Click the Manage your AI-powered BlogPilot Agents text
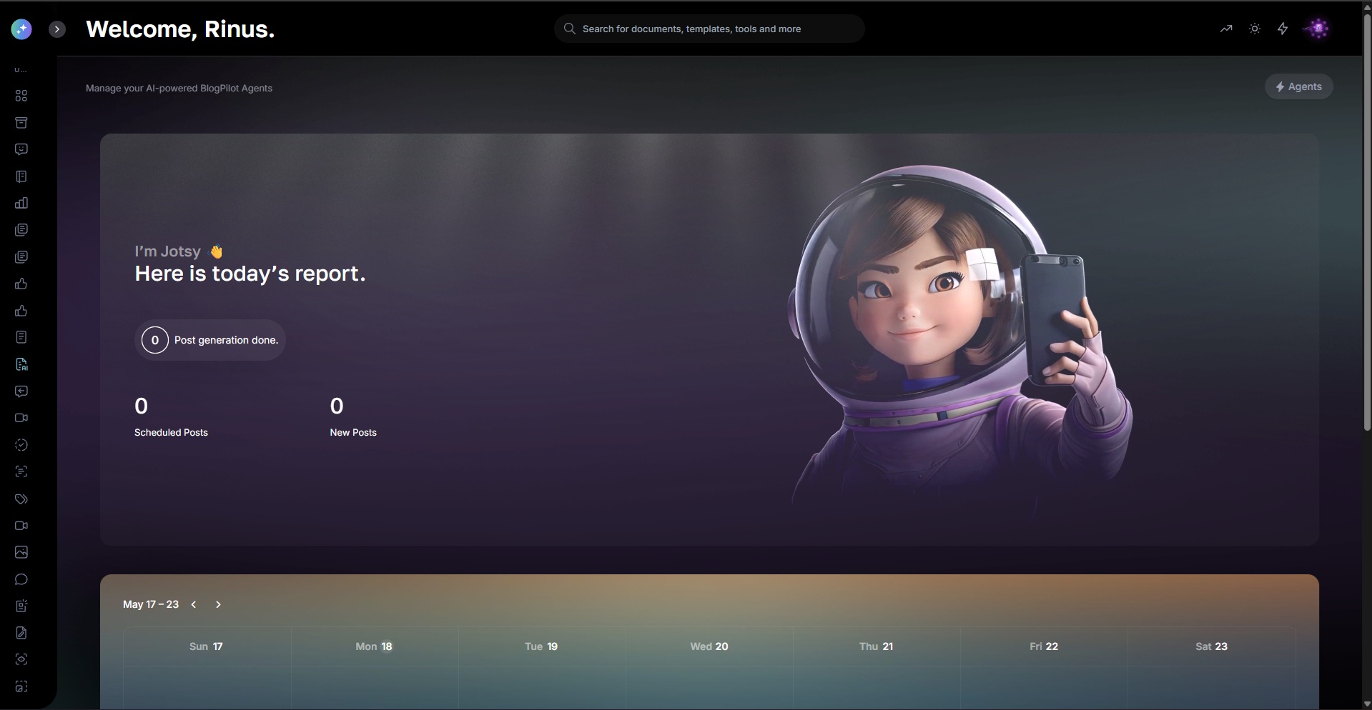Screen dimensions: 1372x710 [x=179, y=89]
